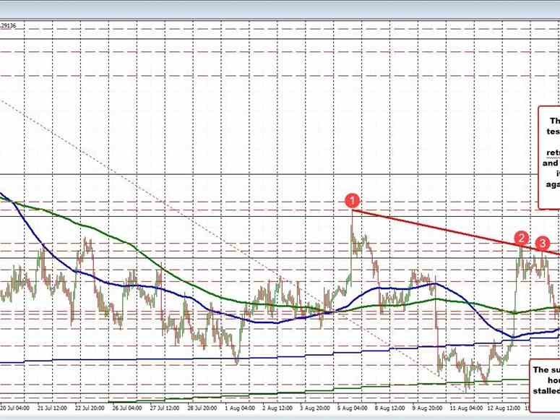Click the '27 Jul 12:00' time axis label
Screen dimensions: 560x420
click(165, 408)
